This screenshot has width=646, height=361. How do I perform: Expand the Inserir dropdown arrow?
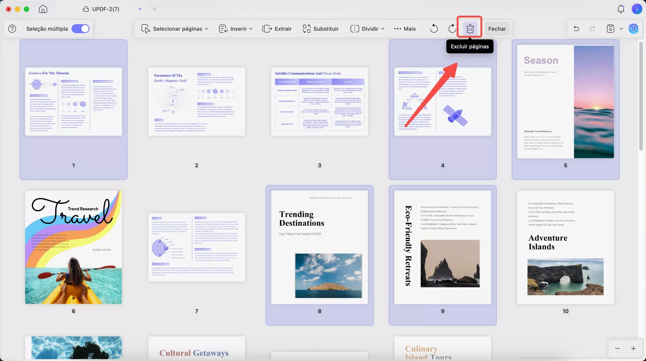[251, 29]
